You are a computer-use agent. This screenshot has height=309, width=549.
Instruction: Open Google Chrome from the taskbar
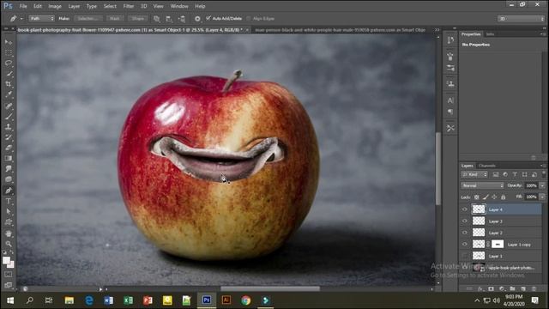coord(246,300)
